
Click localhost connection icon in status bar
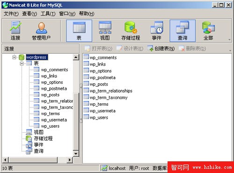tap(104, 168)
